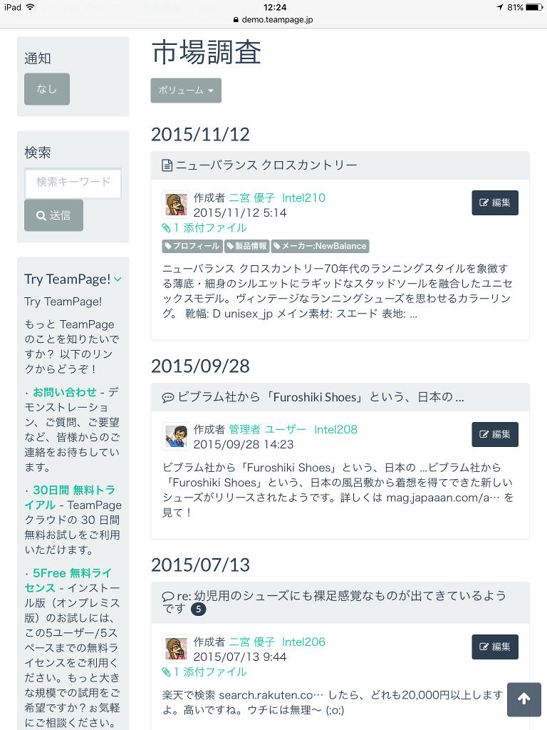Viewport: 547px width, 730px height.
Task: Collapse the Try TeamPage! section chevron
Action: [118, 279]
